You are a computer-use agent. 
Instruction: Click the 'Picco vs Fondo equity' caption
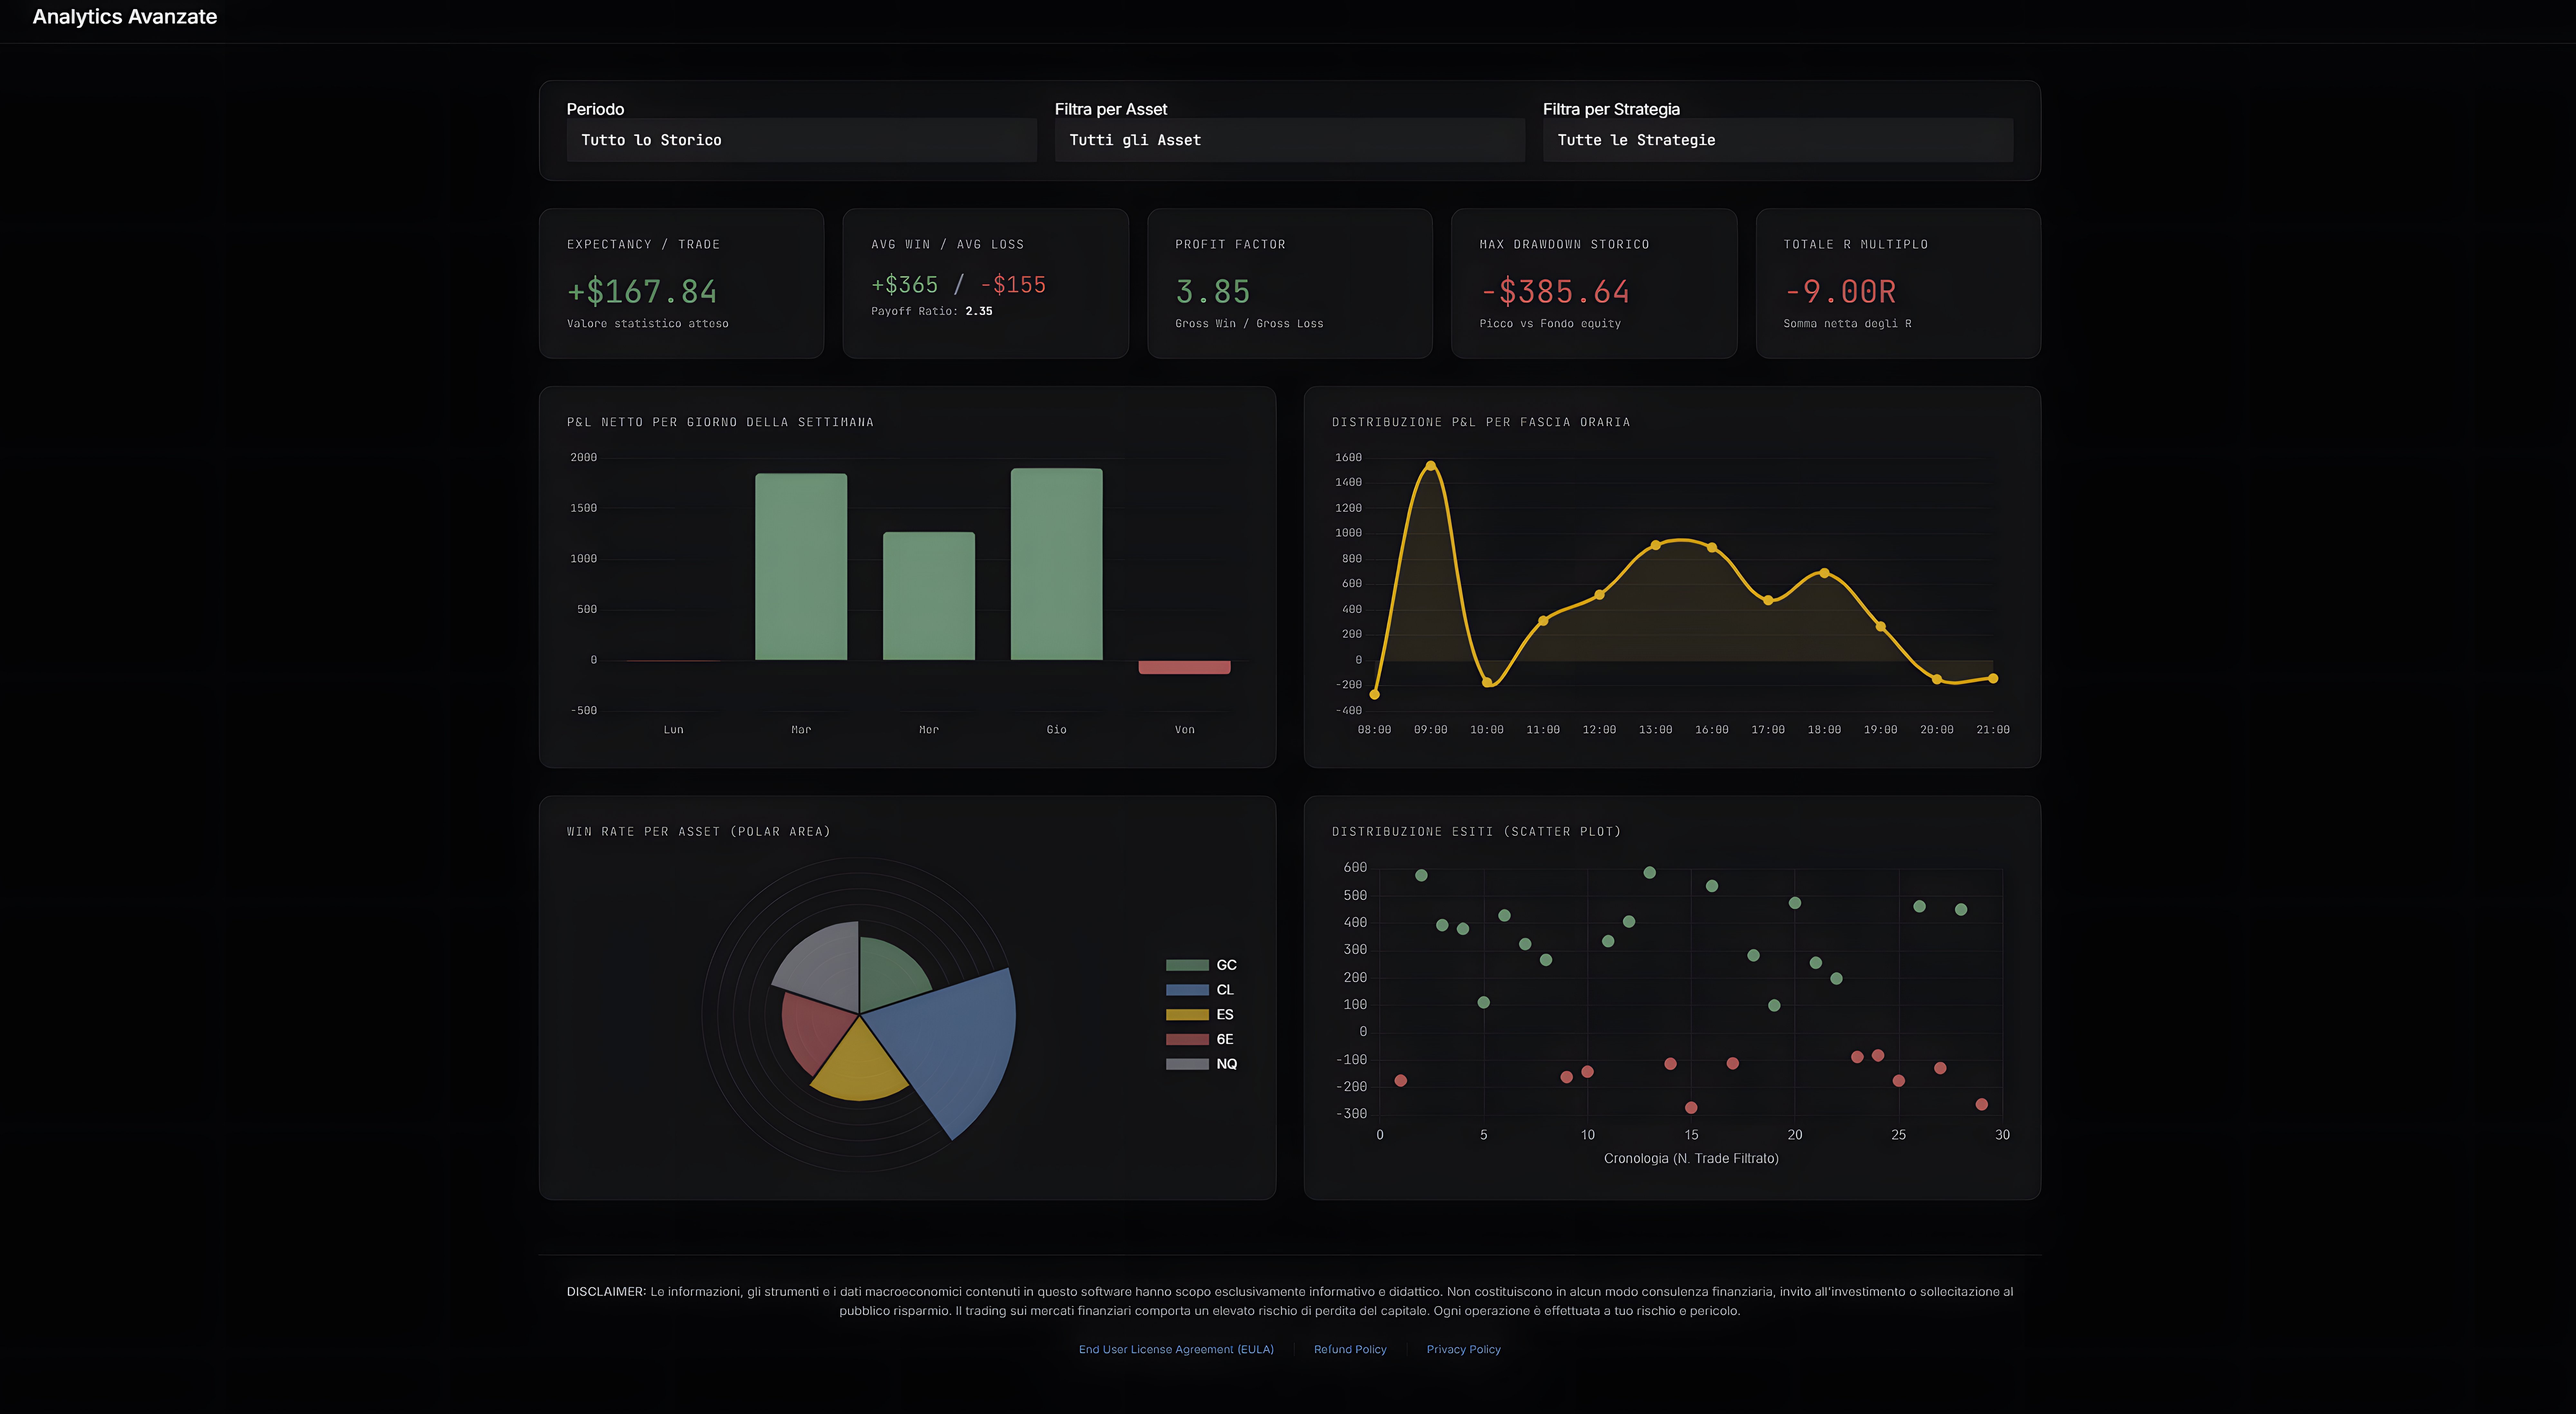[x=1550, y=324]
